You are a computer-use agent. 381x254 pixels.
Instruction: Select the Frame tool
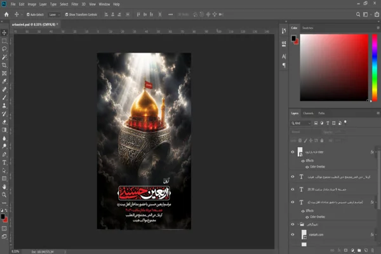(x=4, y=73)
